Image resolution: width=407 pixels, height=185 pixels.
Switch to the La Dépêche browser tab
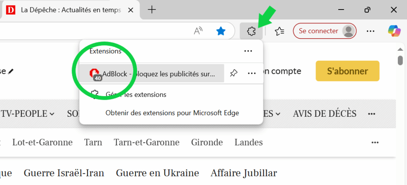pos(68,10)
